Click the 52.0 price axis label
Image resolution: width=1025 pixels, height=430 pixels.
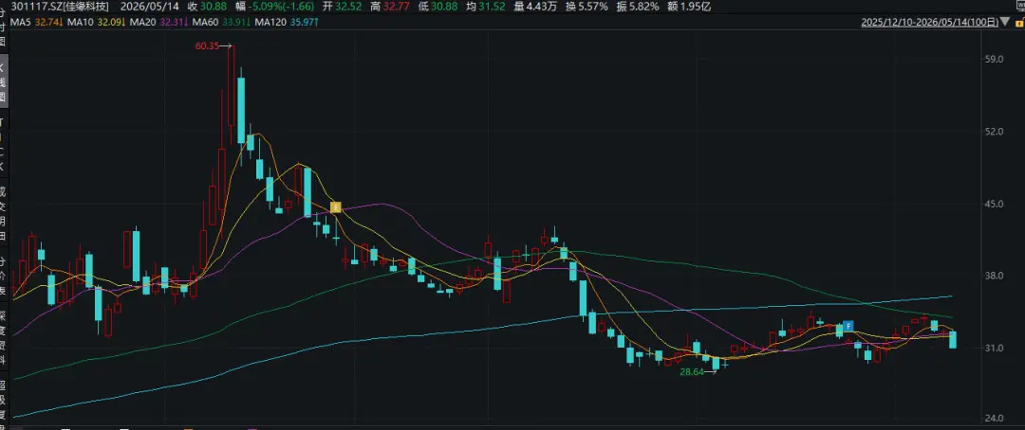click(995, 132)
